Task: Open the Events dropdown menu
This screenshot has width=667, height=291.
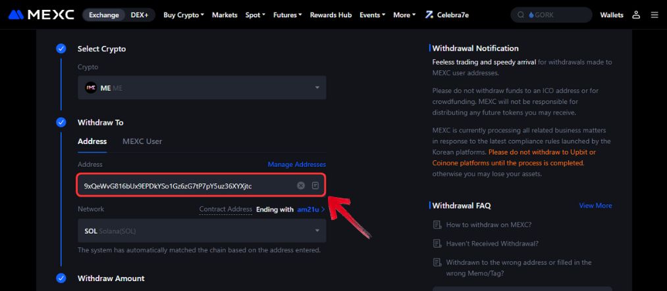Action: point(372,15)
